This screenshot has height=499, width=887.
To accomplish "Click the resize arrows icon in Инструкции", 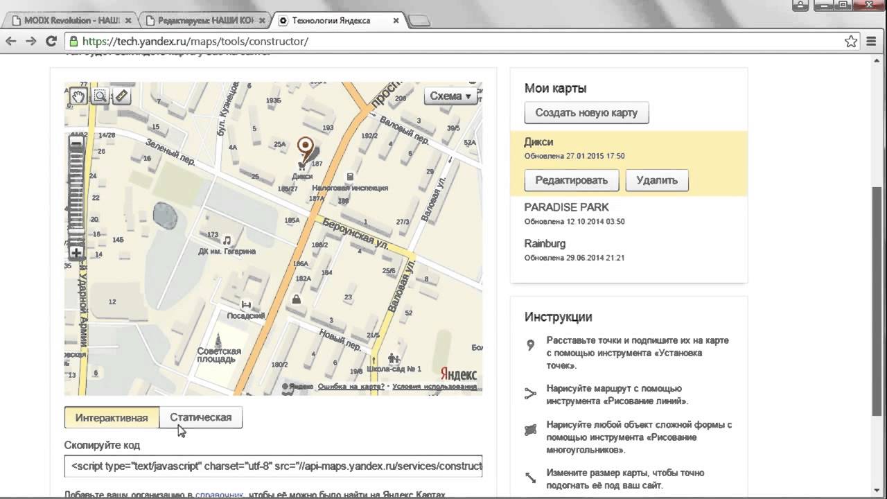I will tap(531, 478).
